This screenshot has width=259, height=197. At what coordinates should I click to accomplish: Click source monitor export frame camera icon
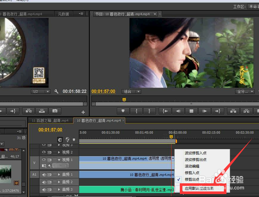[55, 111]
